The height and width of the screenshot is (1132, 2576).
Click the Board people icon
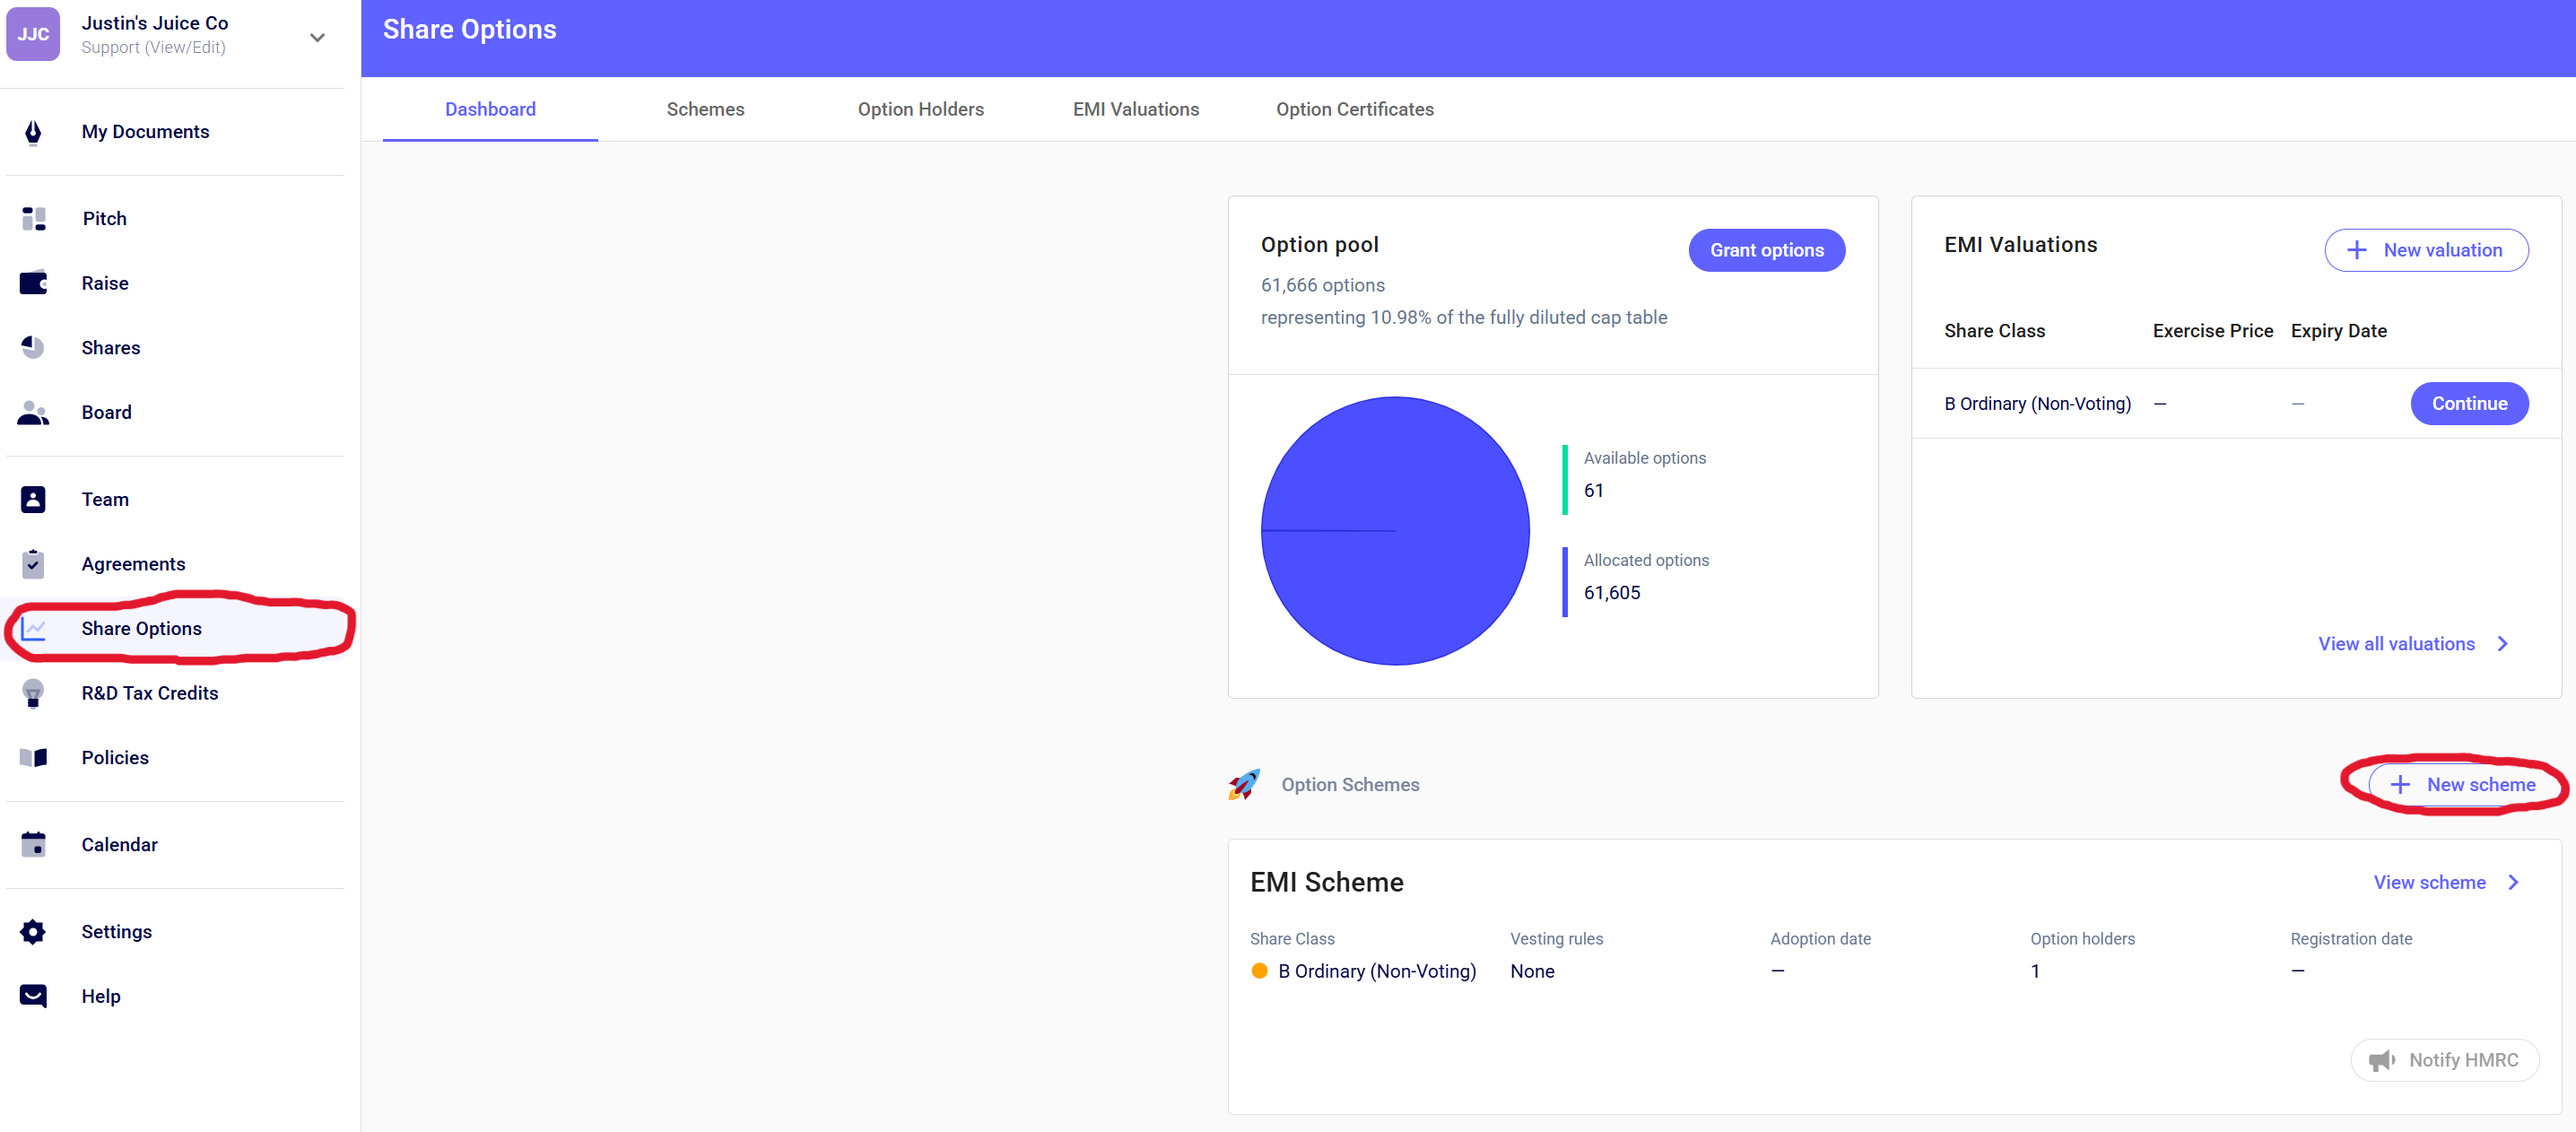point(33,413)
